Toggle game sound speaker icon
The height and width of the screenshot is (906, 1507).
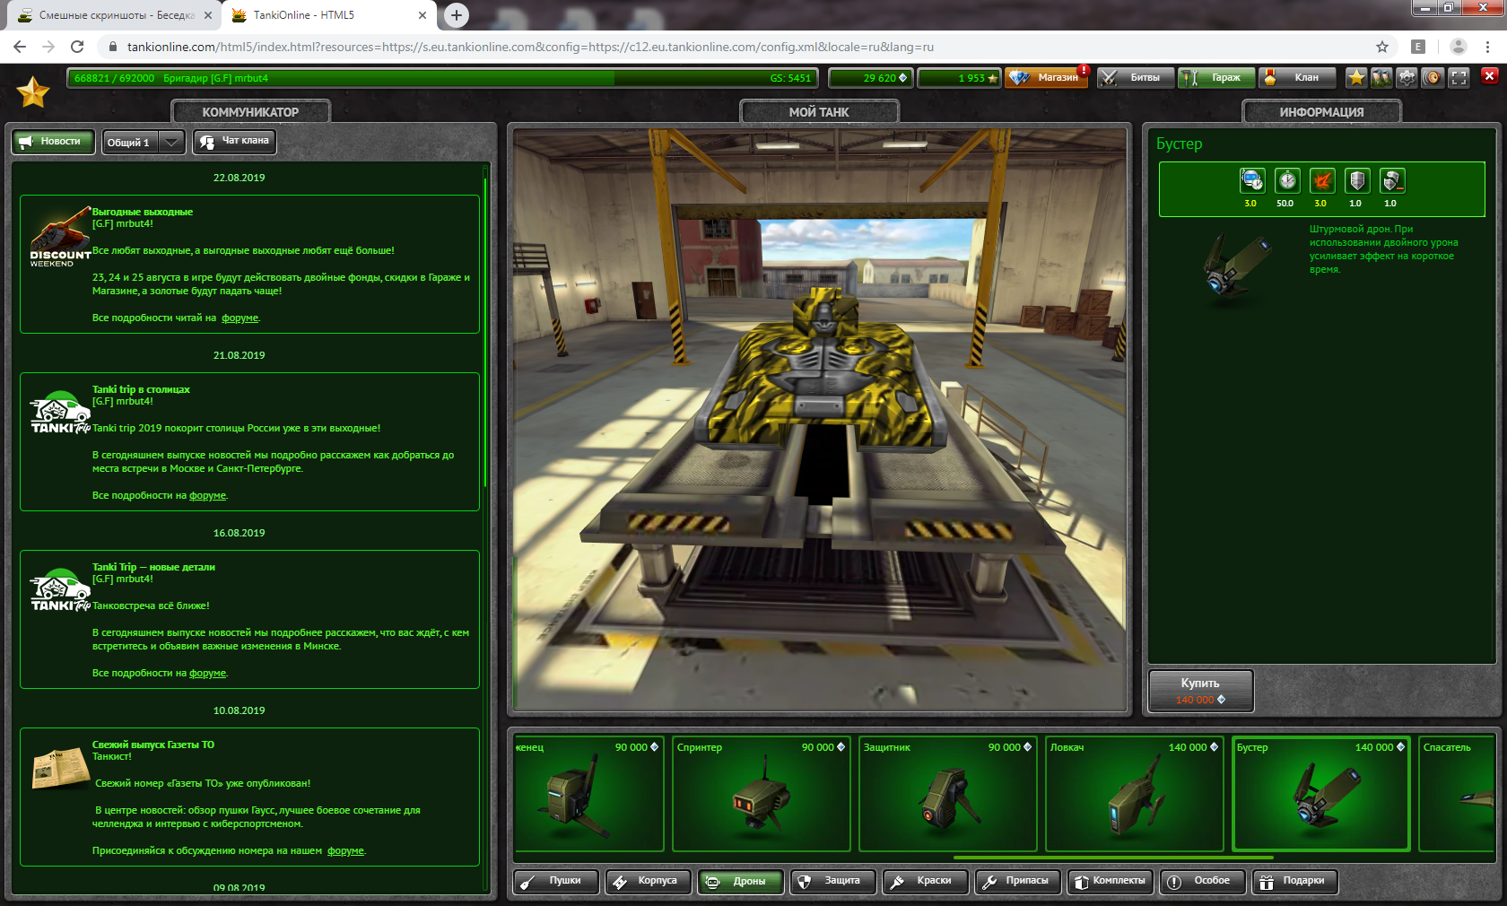coord(1433,78)
